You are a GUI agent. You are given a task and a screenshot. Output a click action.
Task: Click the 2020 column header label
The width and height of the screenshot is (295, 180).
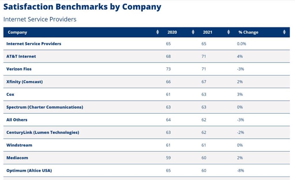(x=172, y=32)
